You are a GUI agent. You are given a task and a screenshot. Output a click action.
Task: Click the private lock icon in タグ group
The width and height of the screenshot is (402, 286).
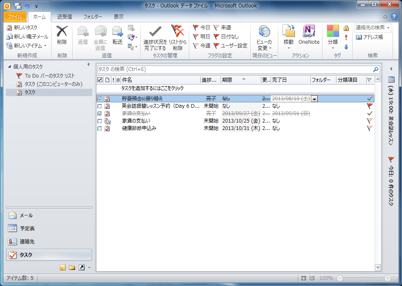coord(346,28)
